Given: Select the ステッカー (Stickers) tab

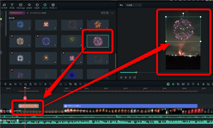Looking at the screenshot, I should click(x=45, y=6).
